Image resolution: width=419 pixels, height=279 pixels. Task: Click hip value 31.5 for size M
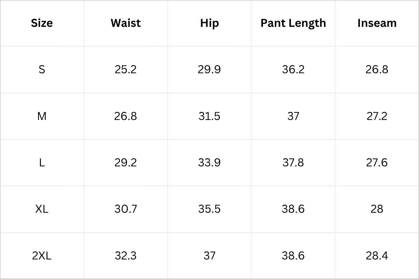tap(209, 116)
